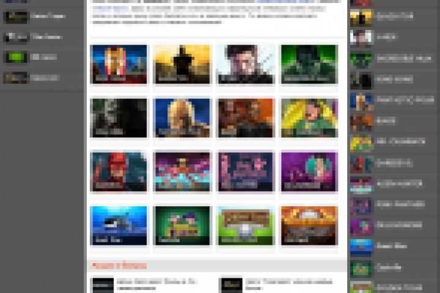The width and height of the screenshot is (440, 293).
Task: Click right sidebar icon with purple and cyan pixels
Action: tap(361, 185)
